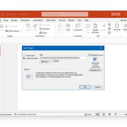Open the Review tab
Viewport: 127px width, 127px height.
click(71, 20)
